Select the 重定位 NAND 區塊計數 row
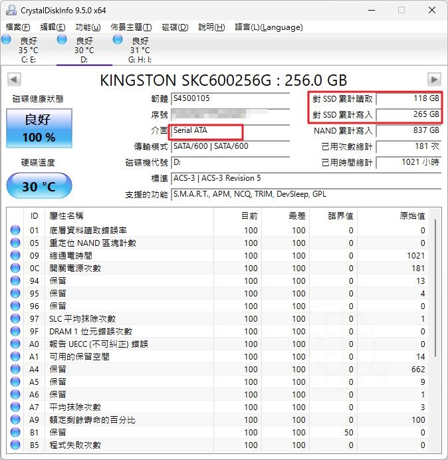 point(218,243)
